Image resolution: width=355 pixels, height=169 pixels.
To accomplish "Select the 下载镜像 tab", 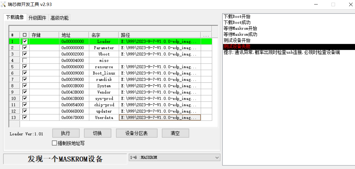I will [x=15, y=18].
